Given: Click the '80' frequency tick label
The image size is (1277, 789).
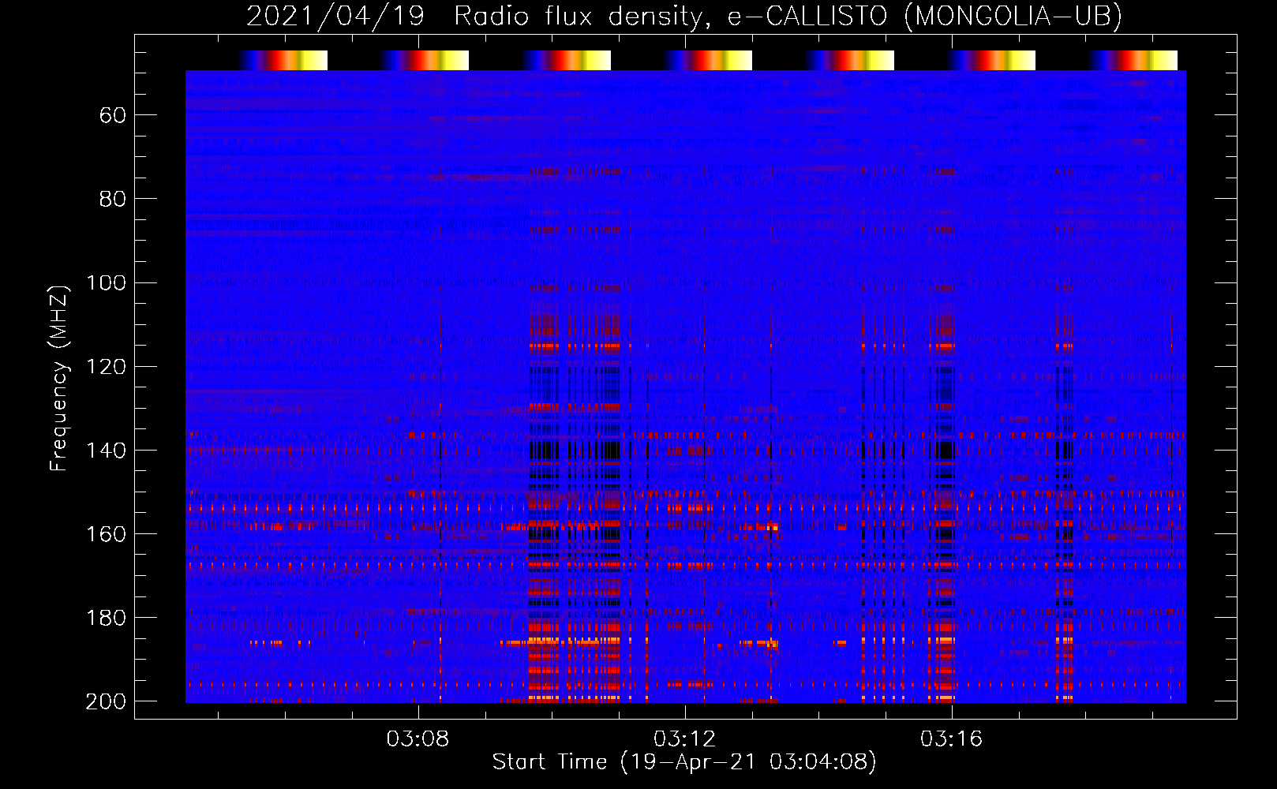Looking at the screenshot, I should (113, 200).
